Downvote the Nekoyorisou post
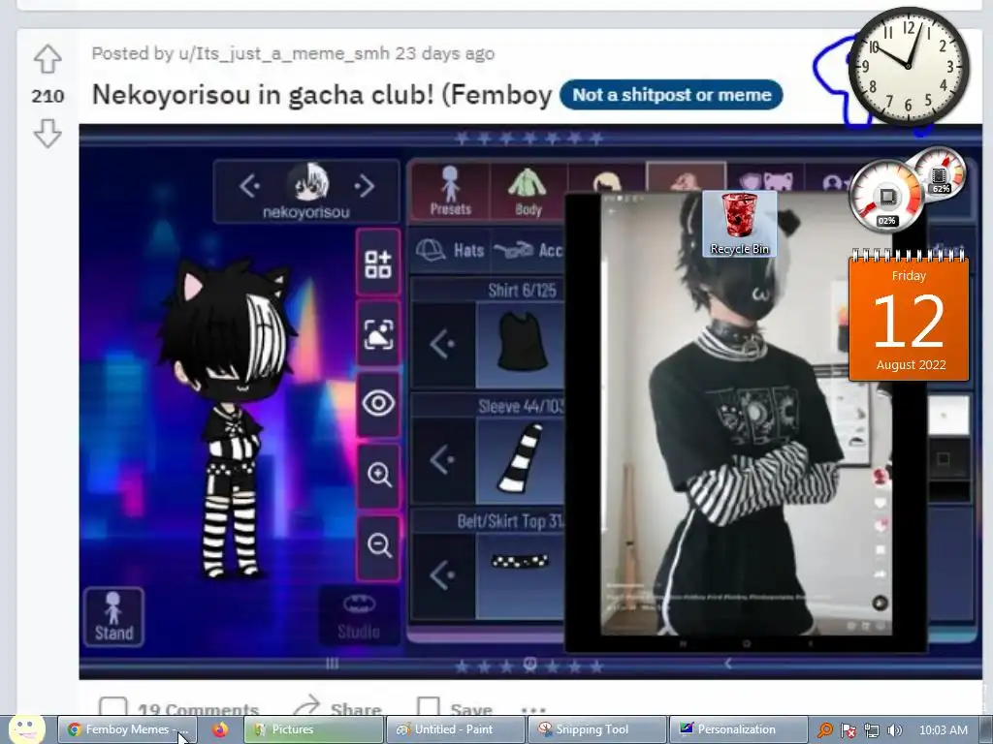 click(x=48, y=133)
